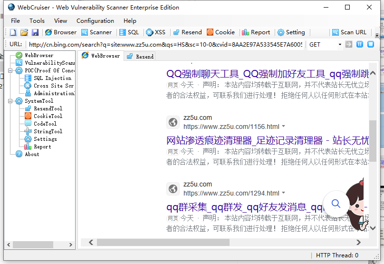This screenshot has height=264, width=384.
Task: Open the SQL toolbar tool
Action: click(x=129, y=32)
